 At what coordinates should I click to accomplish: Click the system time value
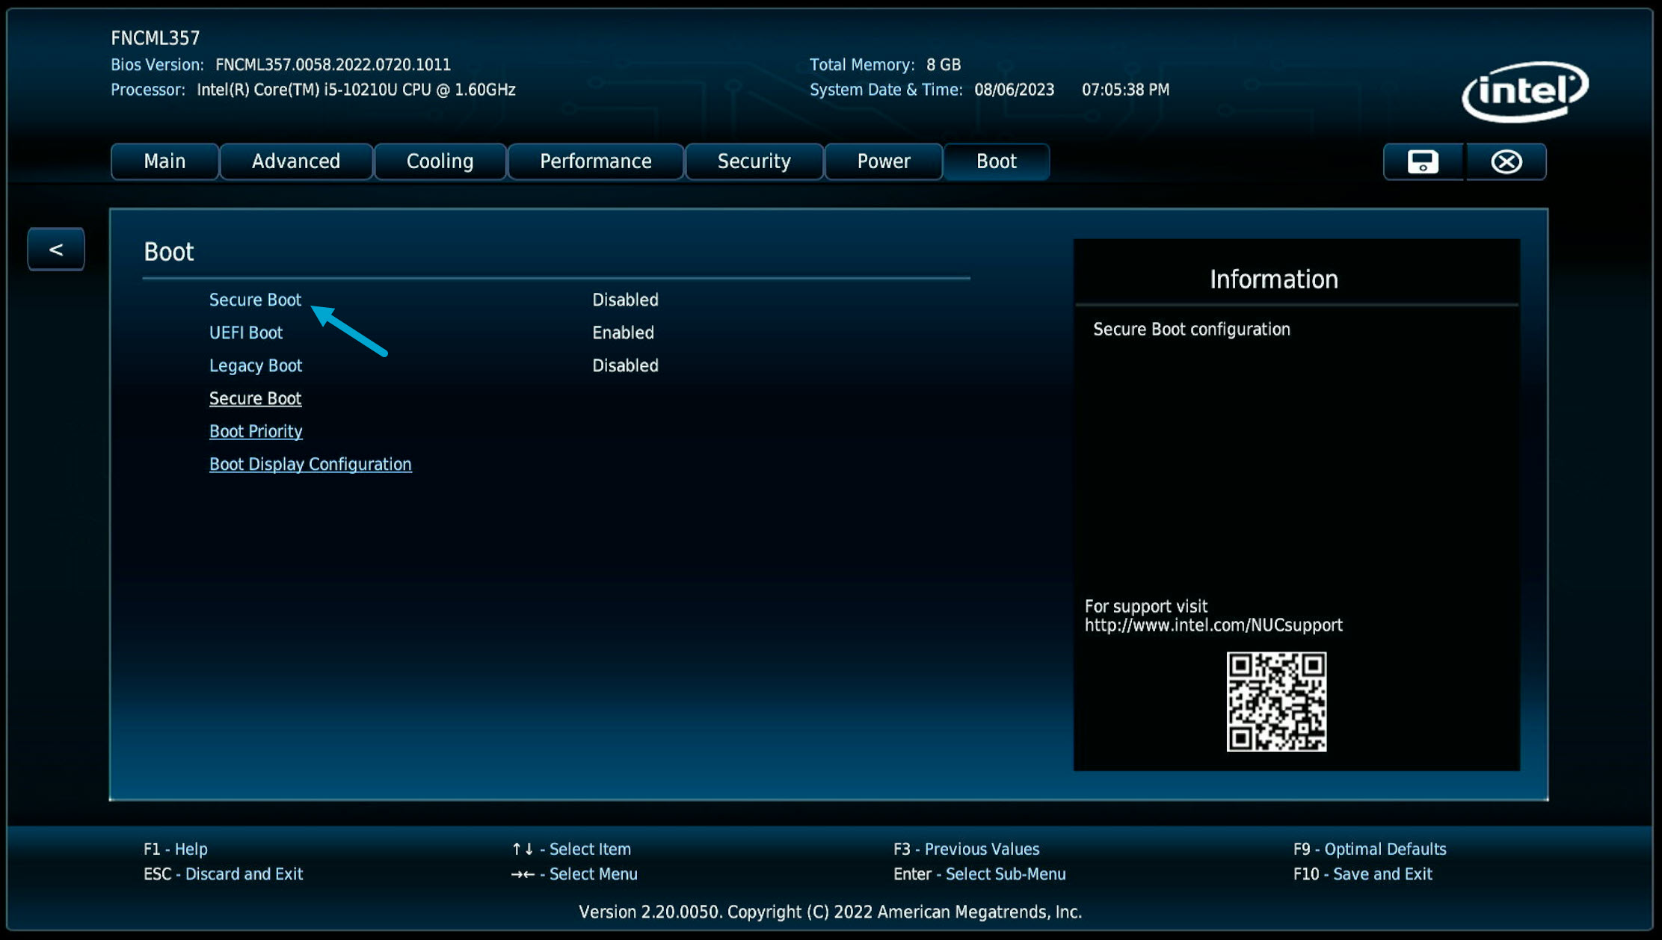(x=1125, y=90)
